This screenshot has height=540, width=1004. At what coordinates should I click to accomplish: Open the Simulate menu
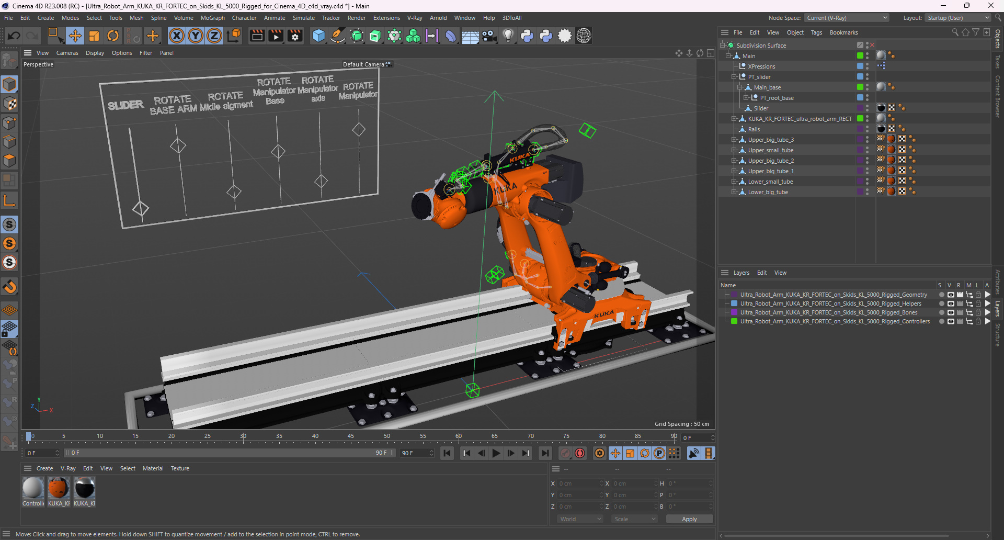coord(303,18)
